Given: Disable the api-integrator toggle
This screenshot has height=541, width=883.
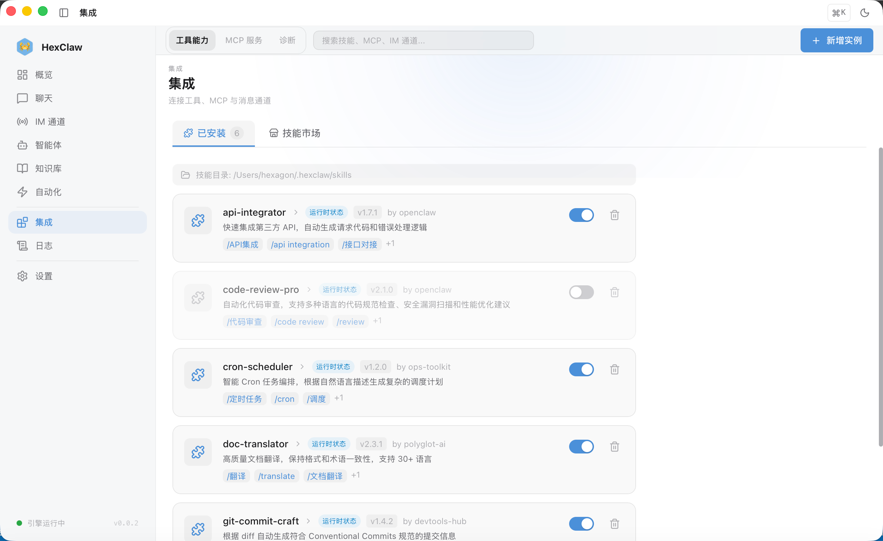Looking at the screenshot, I should 581,215.
